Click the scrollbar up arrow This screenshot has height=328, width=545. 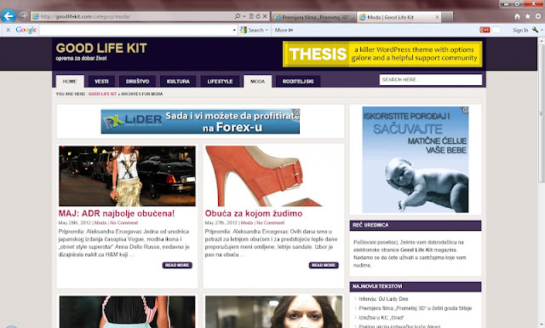542,41
